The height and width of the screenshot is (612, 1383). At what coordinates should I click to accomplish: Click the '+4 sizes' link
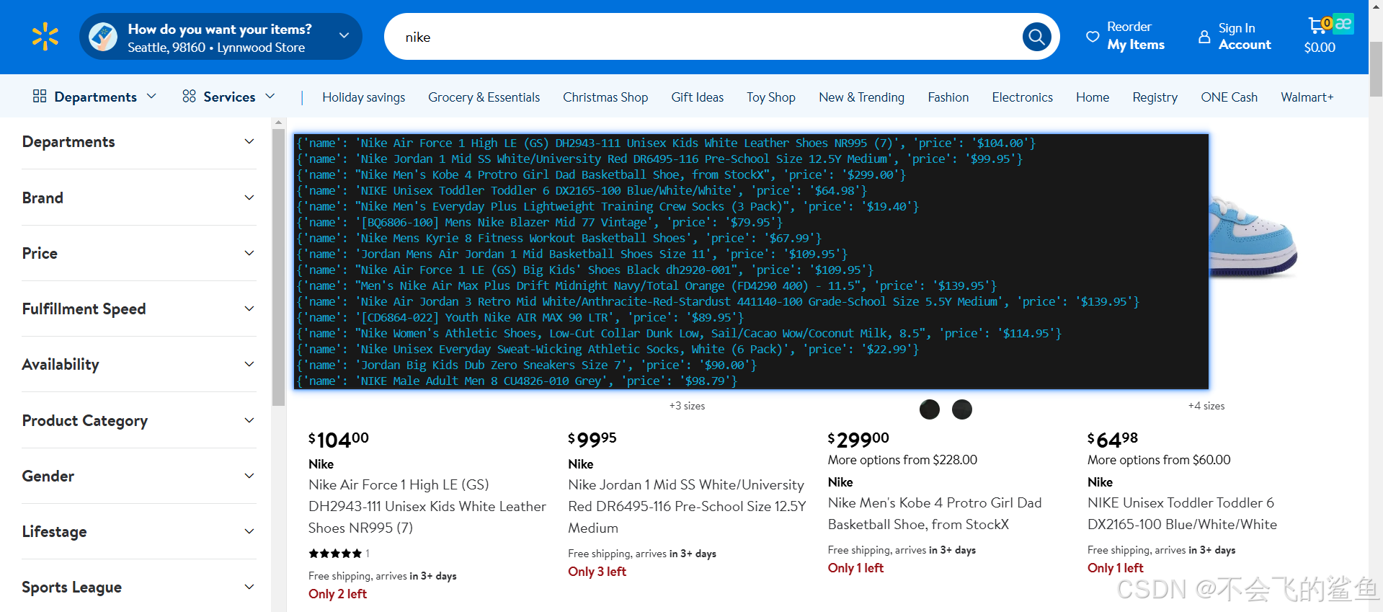pos(1206,406)
